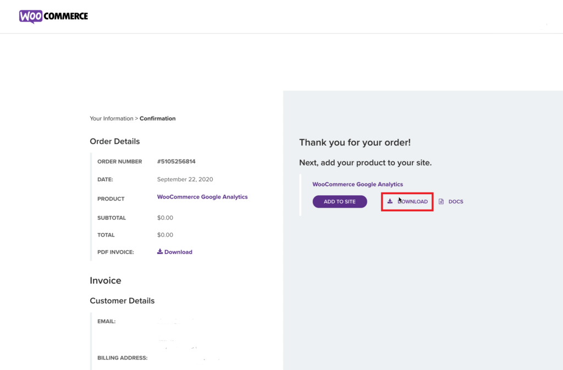Click the Order Details heading
Viewport: 563px width, 370px height.
coord(114,141)
